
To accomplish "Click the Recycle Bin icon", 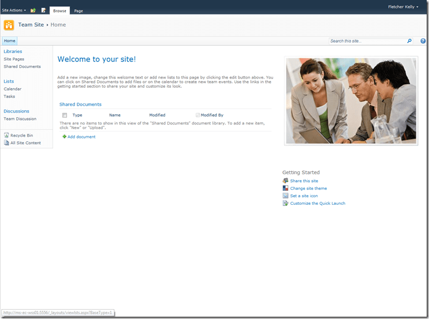I will 6,135.
